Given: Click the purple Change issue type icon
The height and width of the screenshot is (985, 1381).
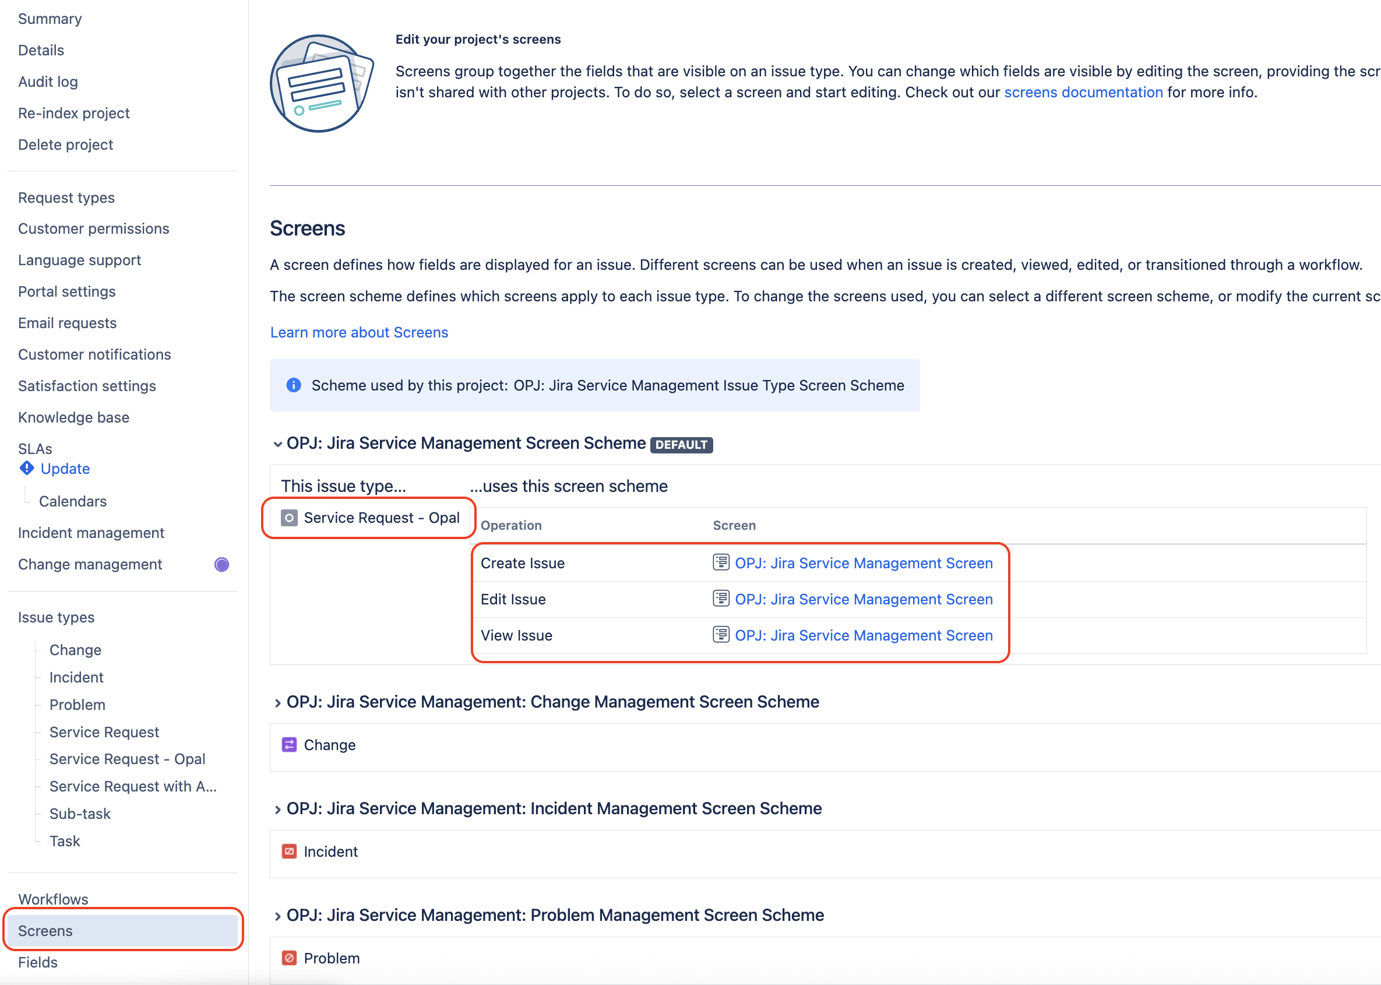Looking at the screenshot, I should pos(289,745).
